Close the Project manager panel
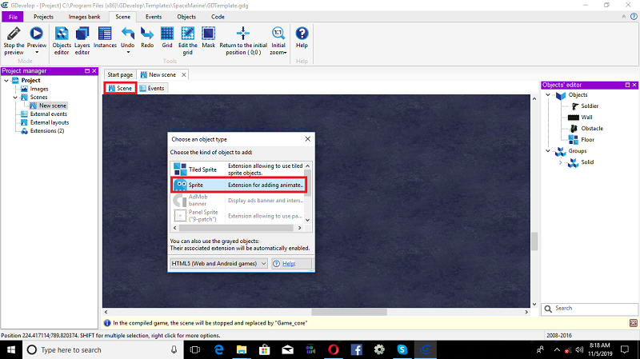 point(94,71)
